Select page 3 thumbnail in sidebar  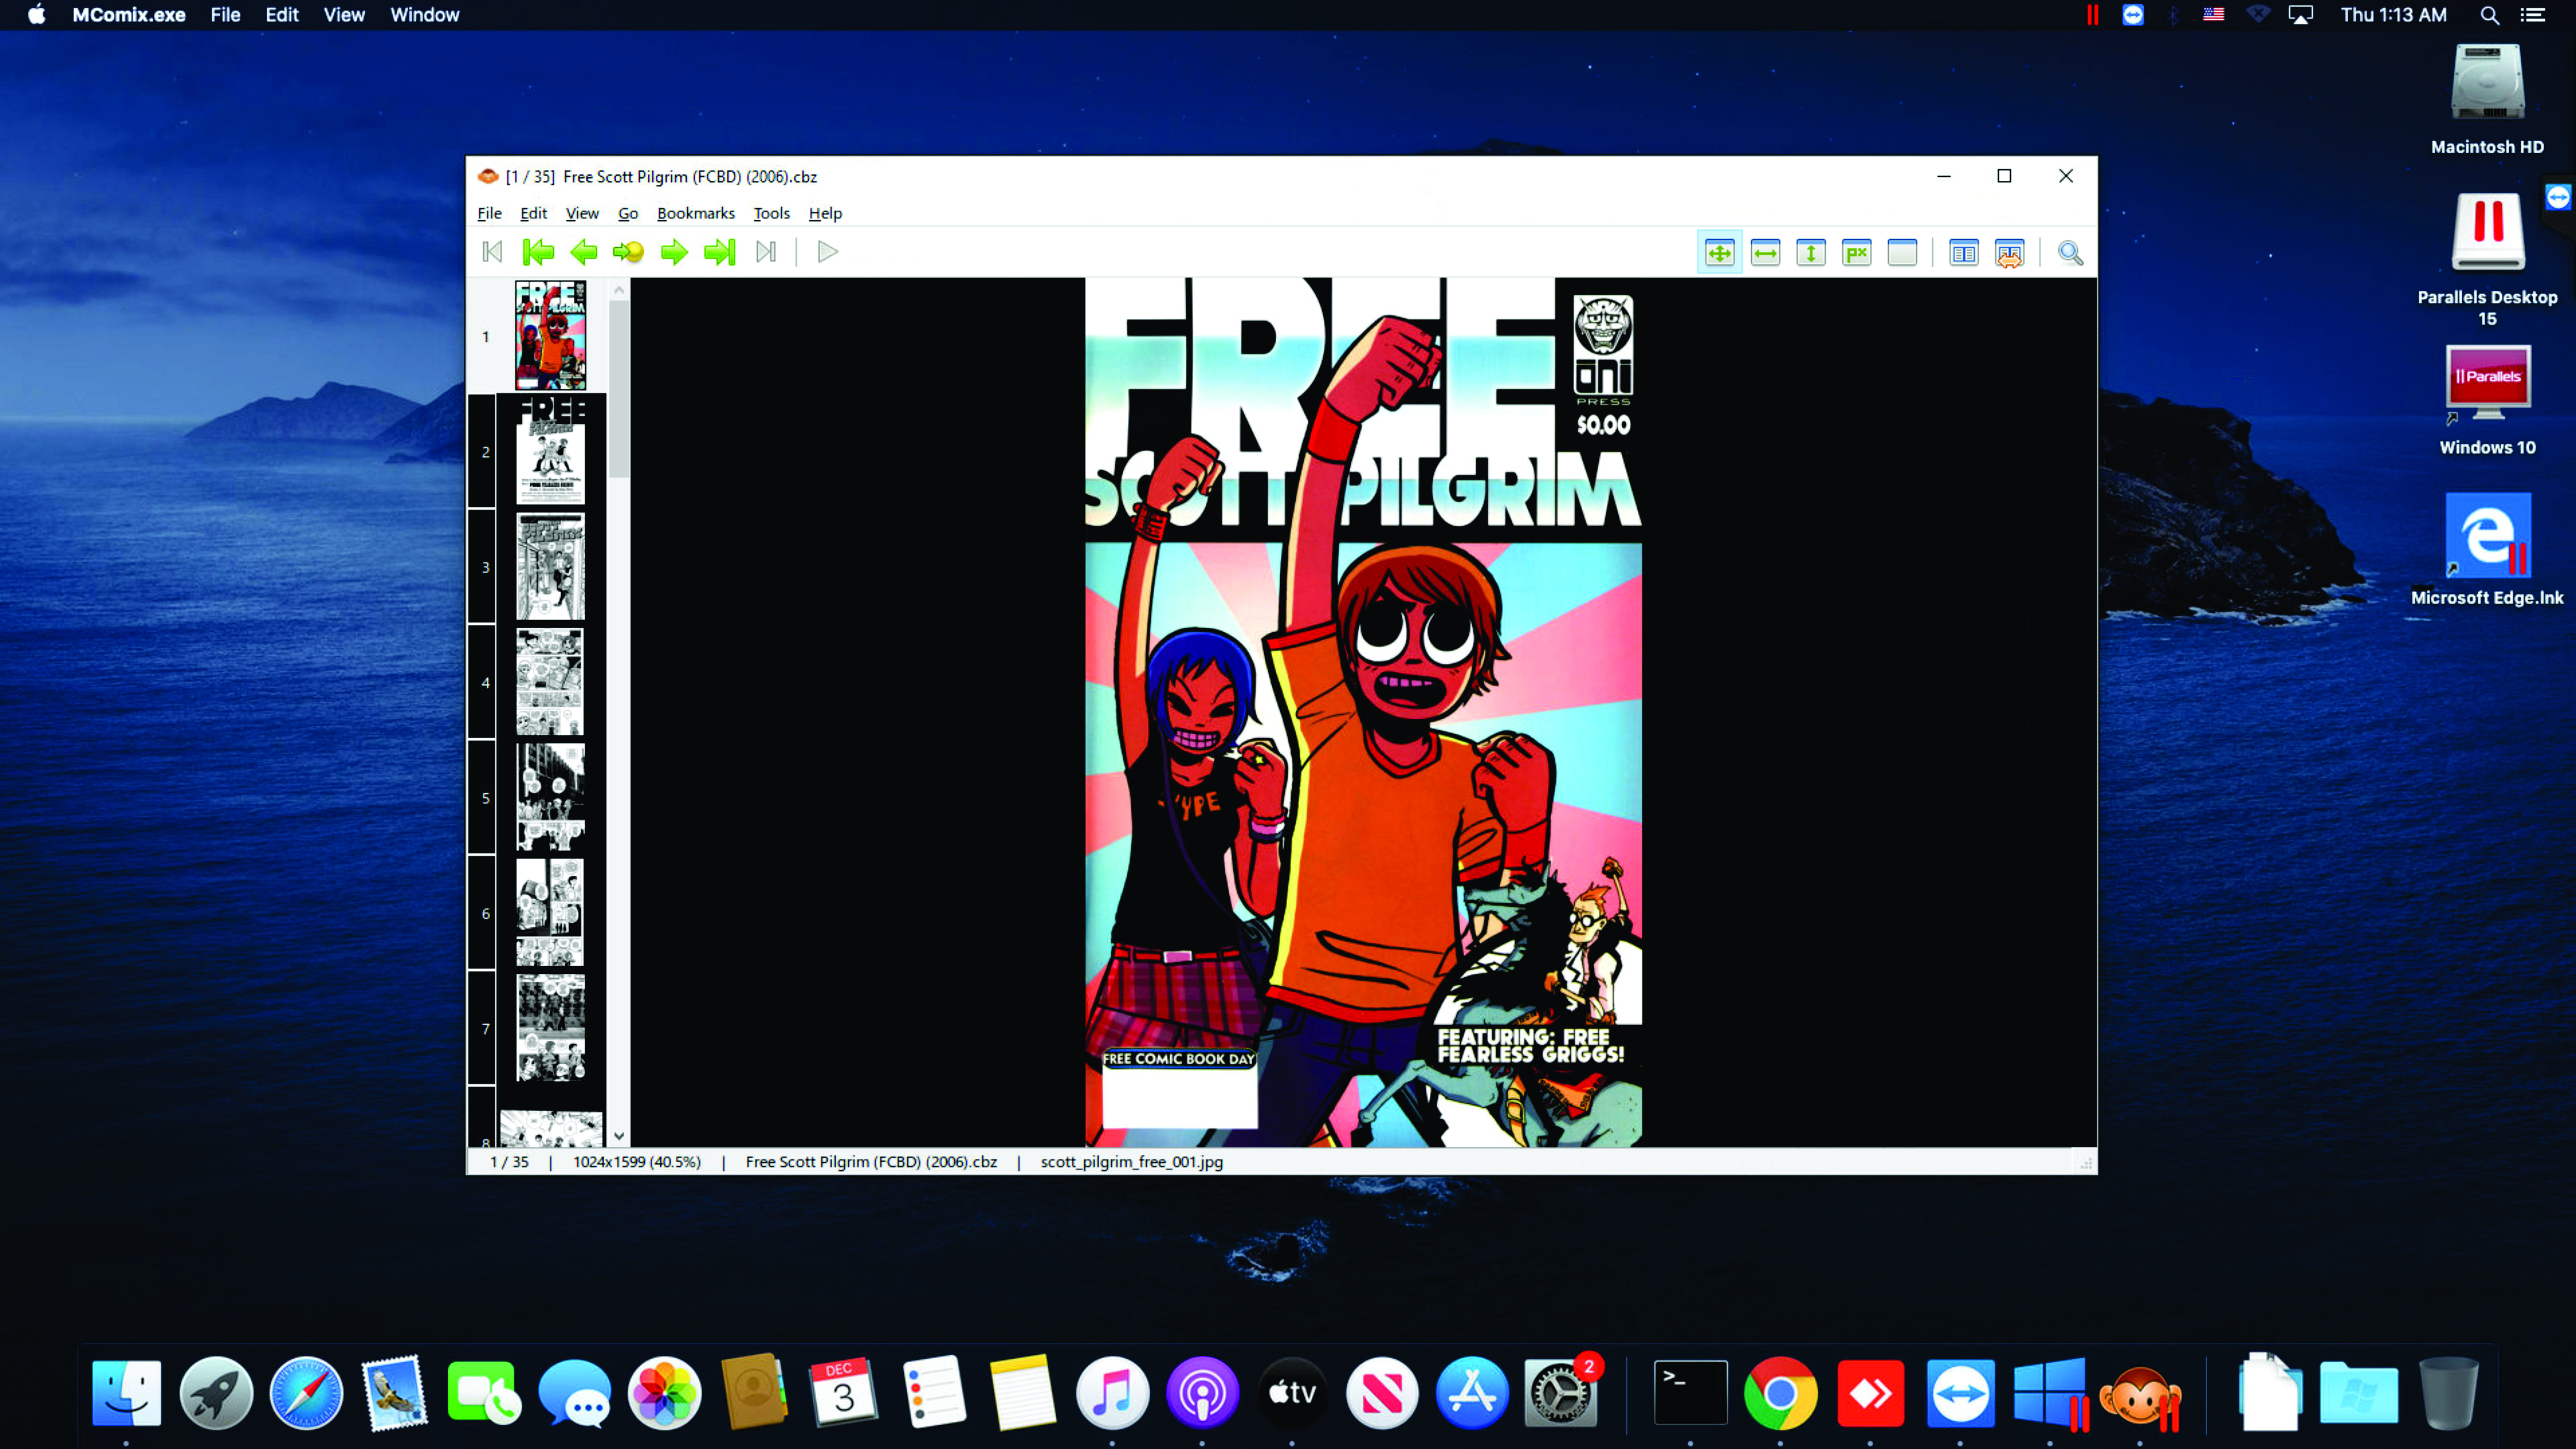(550, 567)
